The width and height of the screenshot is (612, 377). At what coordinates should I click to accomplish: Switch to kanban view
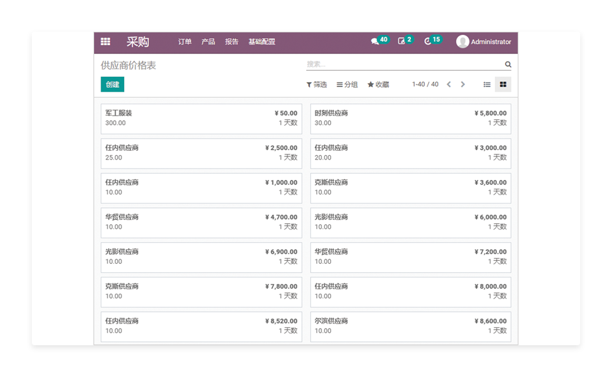coord(503,85)
